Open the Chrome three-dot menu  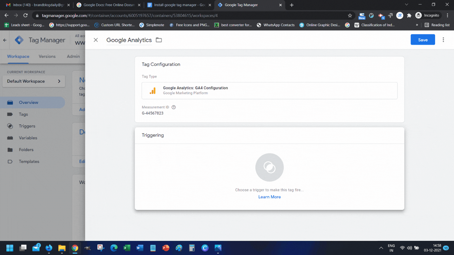click(x=447, y=15)
